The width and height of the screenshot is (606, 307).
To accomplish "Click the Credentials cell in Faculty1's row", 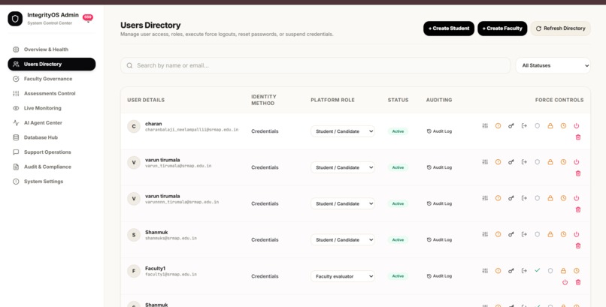I will (265, 276).
